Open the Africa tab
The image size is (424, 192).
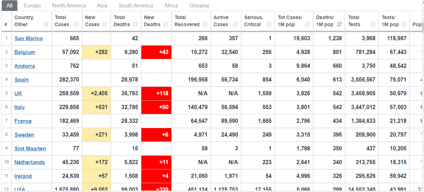(x=171, y=6)
